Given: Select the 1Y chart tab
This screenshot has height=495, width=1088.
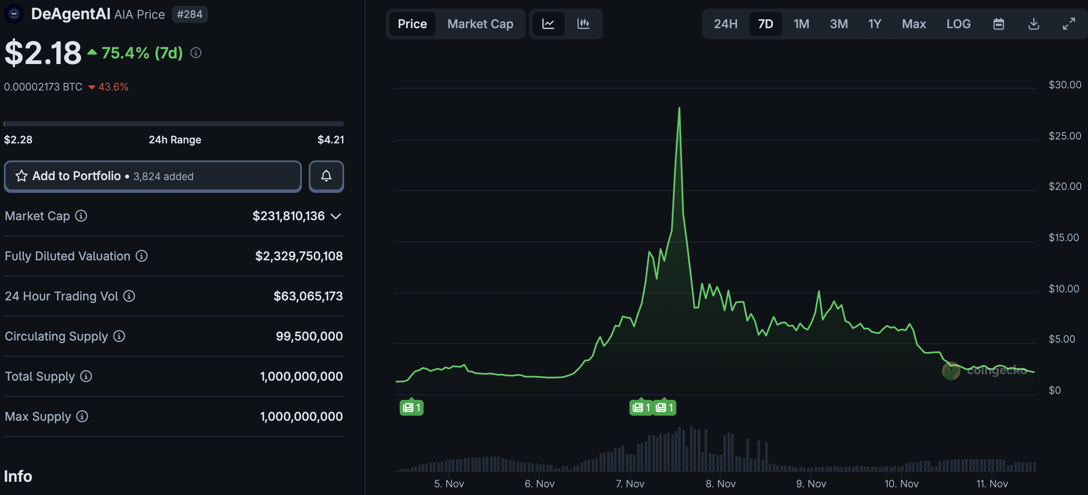Looking at the screenshot, I should pyautogui.click(x=874, y=24).
